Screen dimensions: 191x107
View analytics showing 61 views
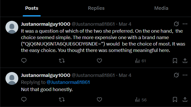[x=140, y=61]
